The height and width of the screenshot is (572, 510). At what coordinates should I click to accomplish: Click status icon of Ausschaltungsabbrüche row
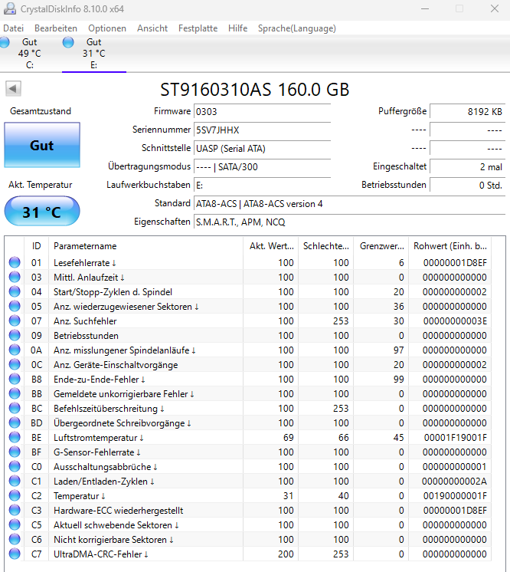[15, 467]
